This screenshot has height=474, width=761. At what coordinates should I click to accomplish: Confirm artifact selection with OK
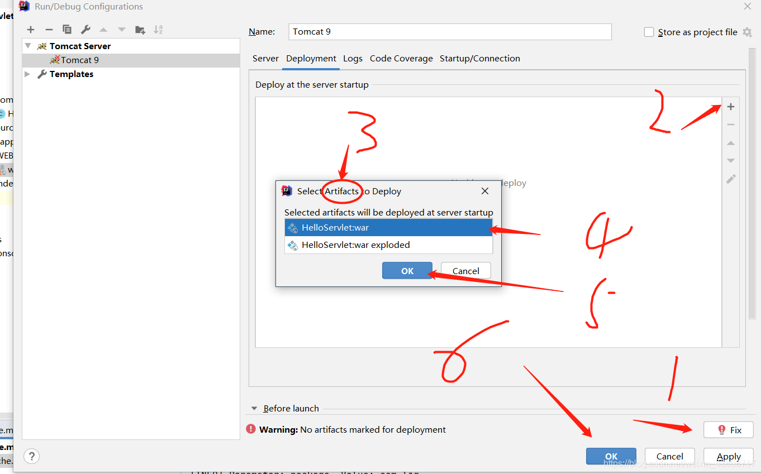[407, 271]
